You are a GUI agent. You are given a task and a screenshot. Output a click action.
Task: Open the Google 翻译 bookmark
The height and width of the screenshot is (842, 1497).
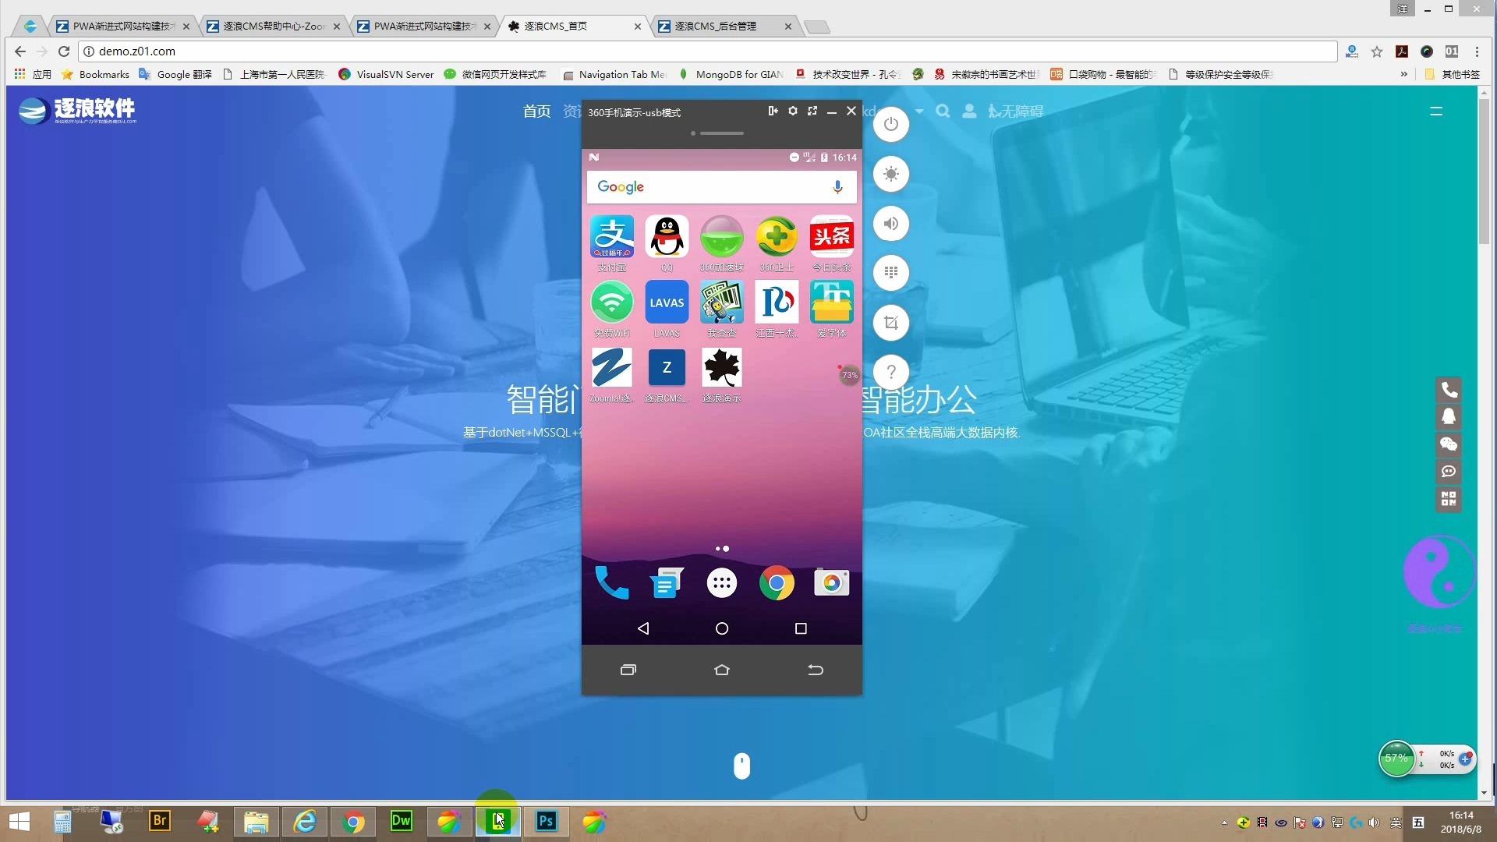175,74
